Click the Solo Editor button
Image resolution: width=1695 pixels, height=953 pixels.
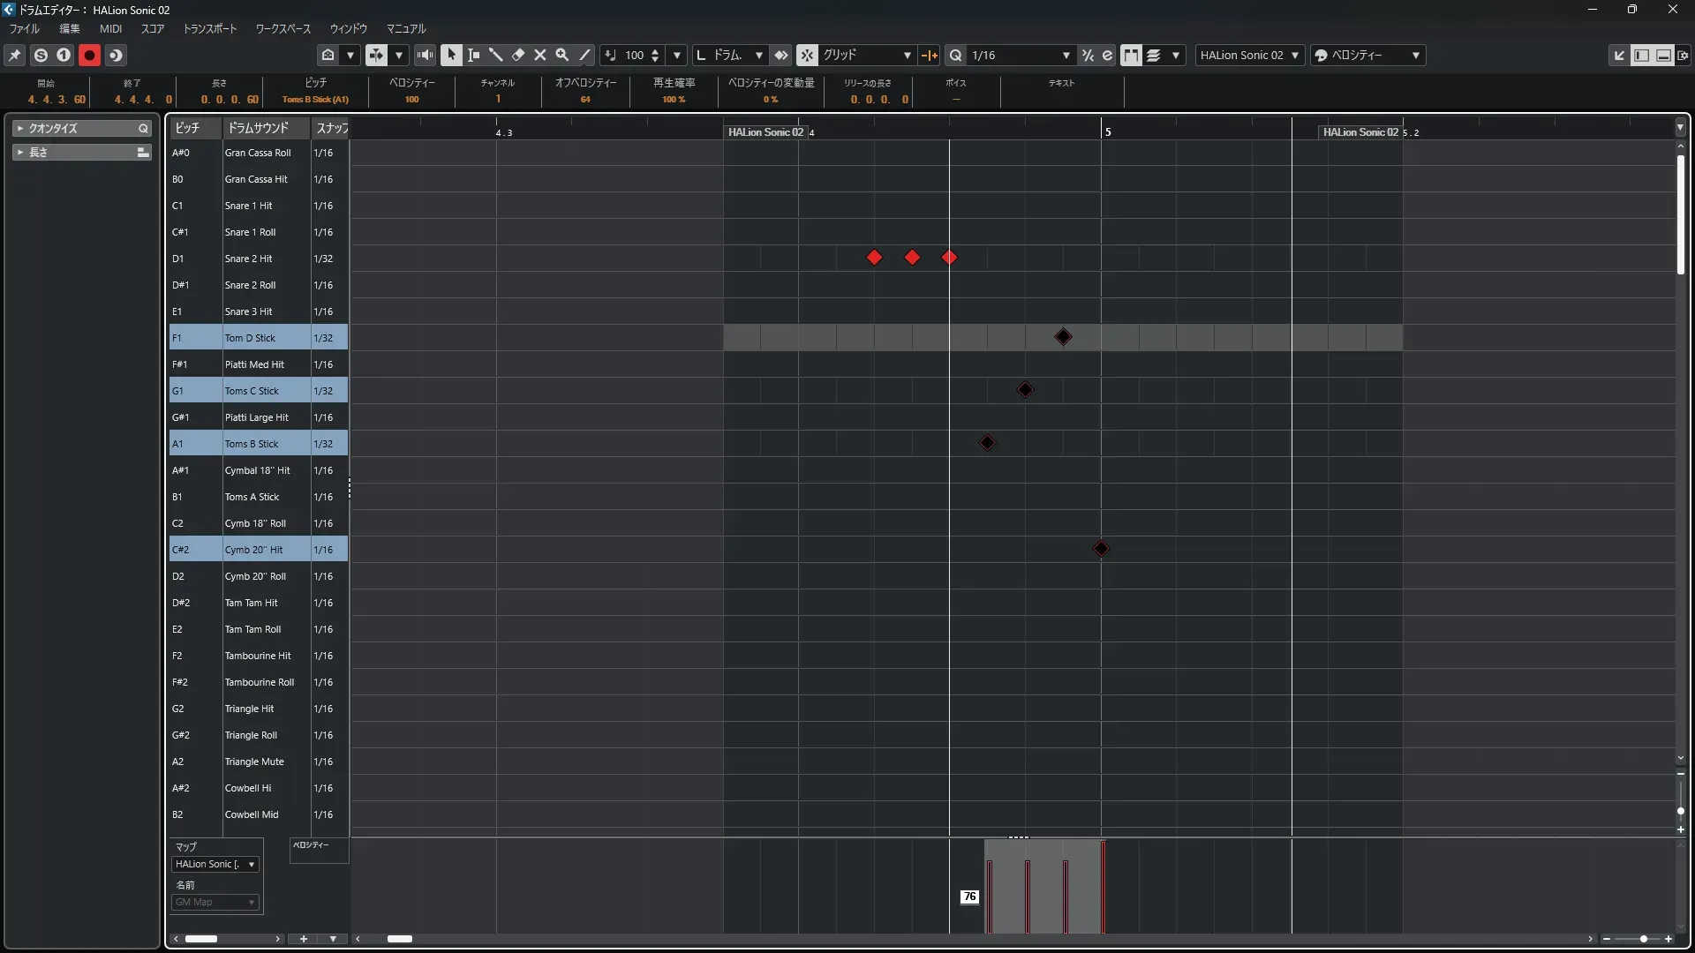[x=41, y=55]
